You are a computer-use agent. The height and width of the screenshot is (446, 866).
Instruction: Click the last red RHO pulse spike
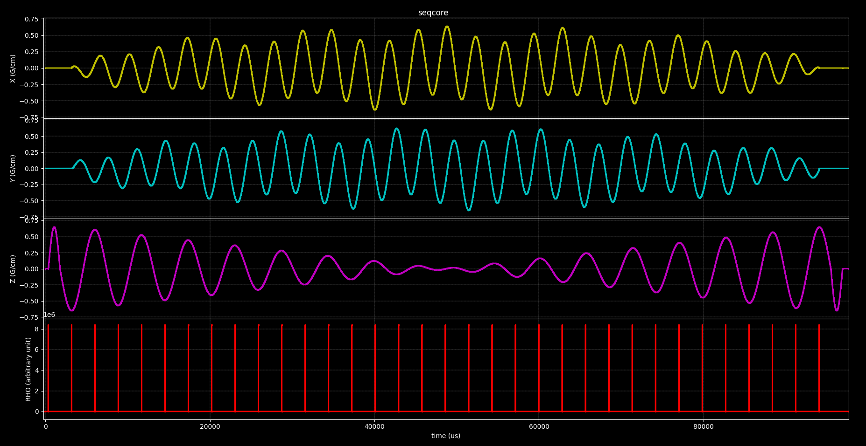coord(819,368)
